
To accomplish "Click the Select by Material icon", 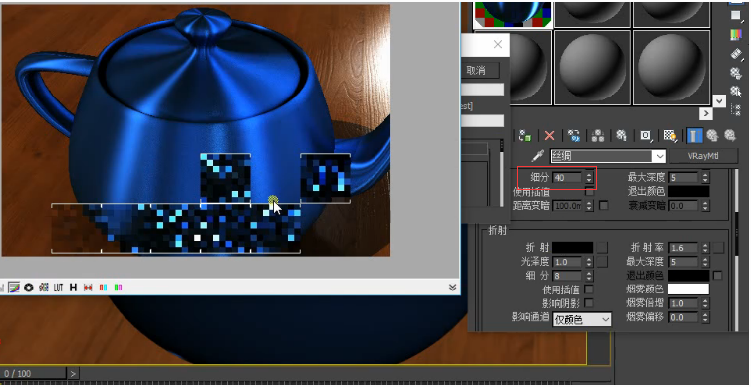I will (x=735, y=91).
